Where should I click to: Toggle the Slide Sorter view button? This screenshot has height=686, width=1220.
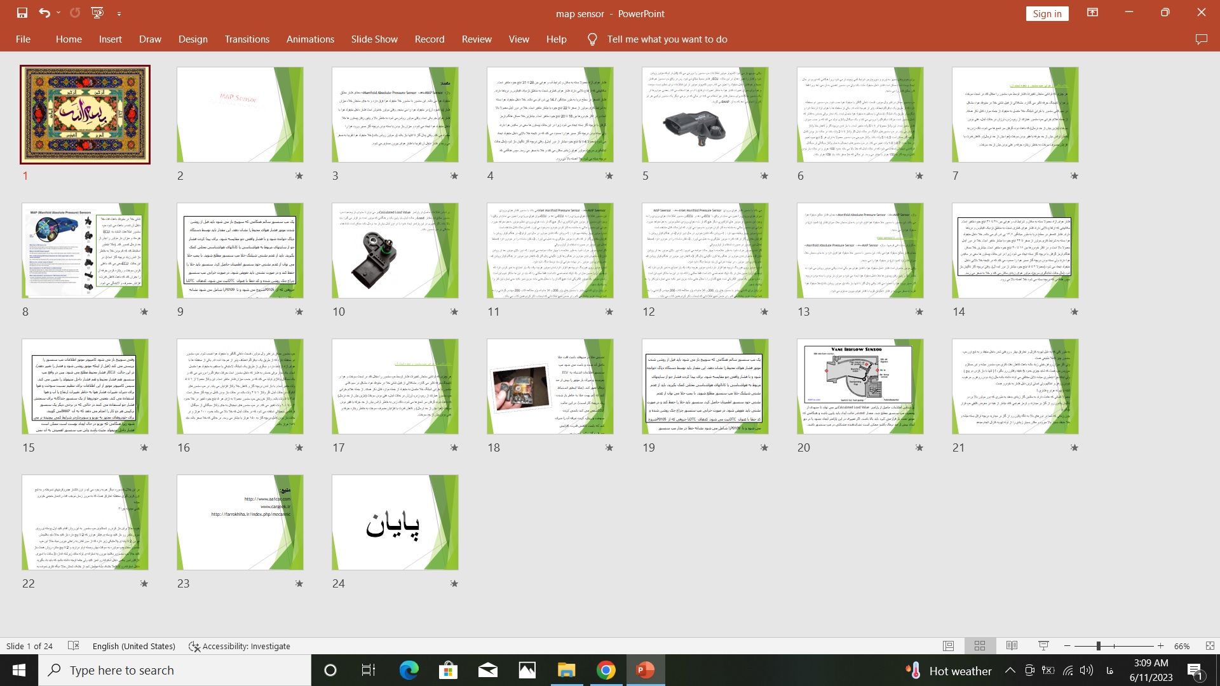(x=980, y=646)
